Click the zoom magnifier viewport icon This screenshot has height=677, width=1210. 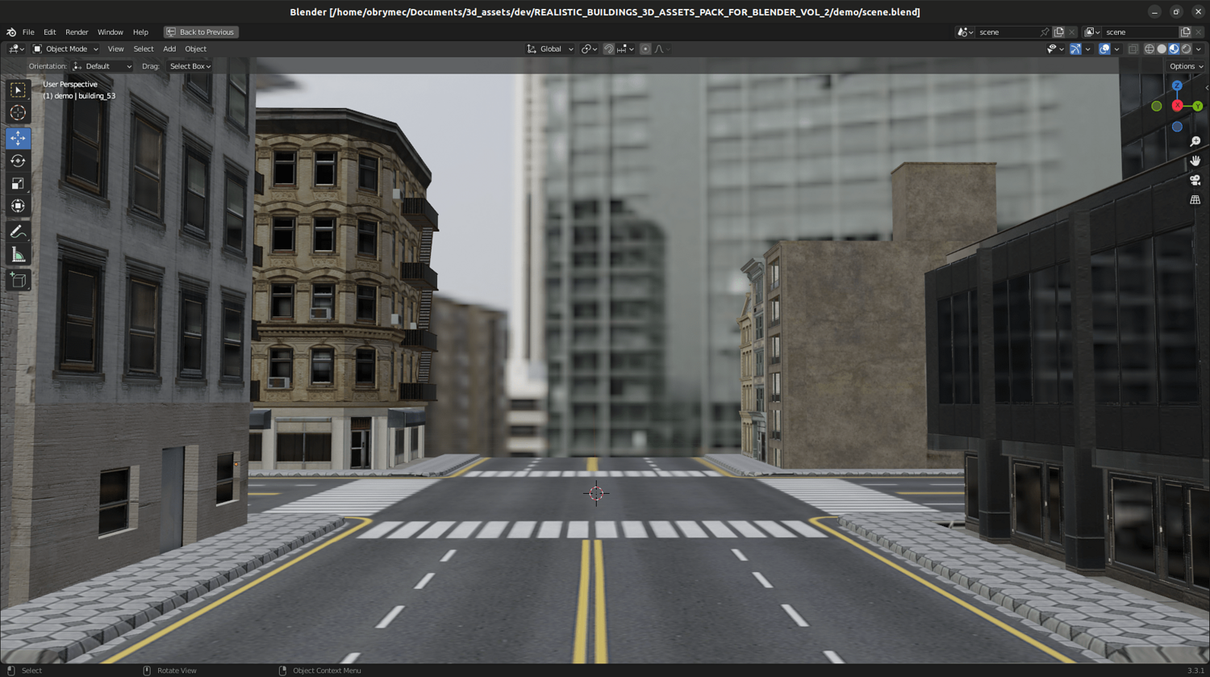(x=1195, y=141)
